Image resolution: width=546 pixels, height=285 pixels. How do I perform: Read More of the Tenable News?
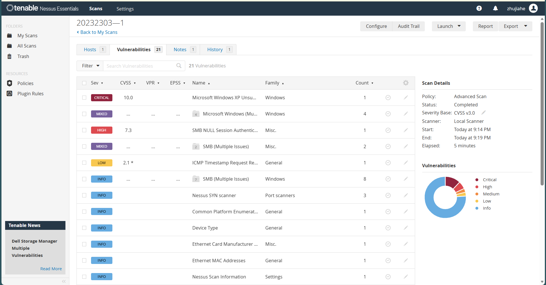51,269
